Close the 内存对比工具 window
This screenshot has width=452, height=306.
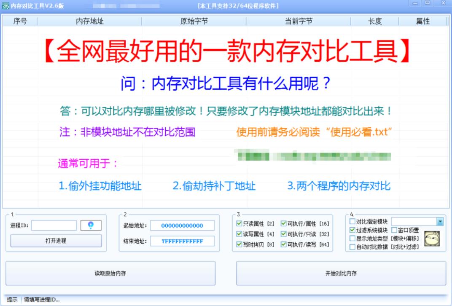point(443,3)
